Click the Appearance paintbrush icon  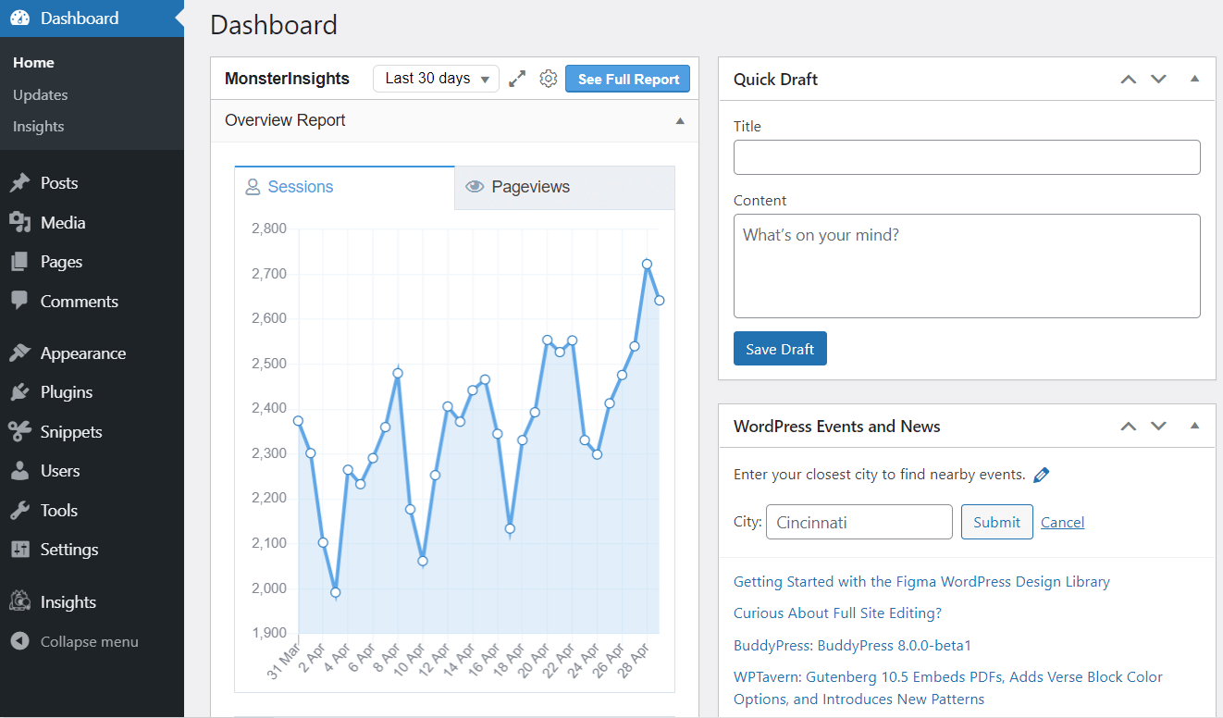click(21, 352)
